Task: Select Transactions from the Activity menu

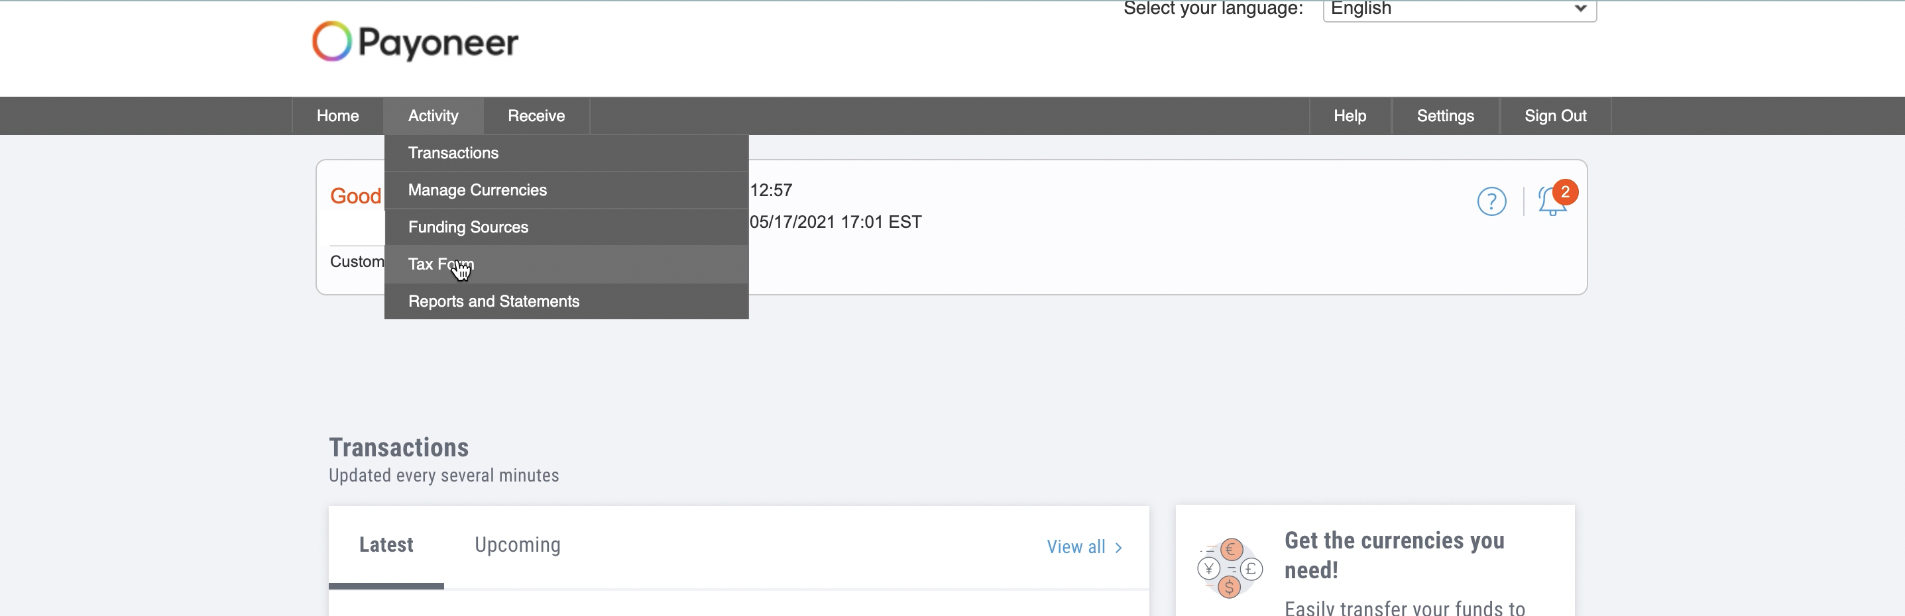Action: click(x=453, y=153)
